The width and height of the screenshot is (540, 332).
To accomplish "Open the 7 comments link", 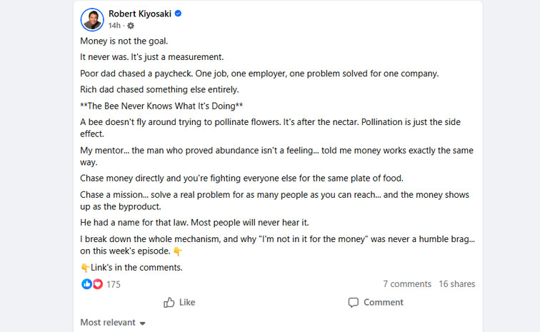I will 407,284.
